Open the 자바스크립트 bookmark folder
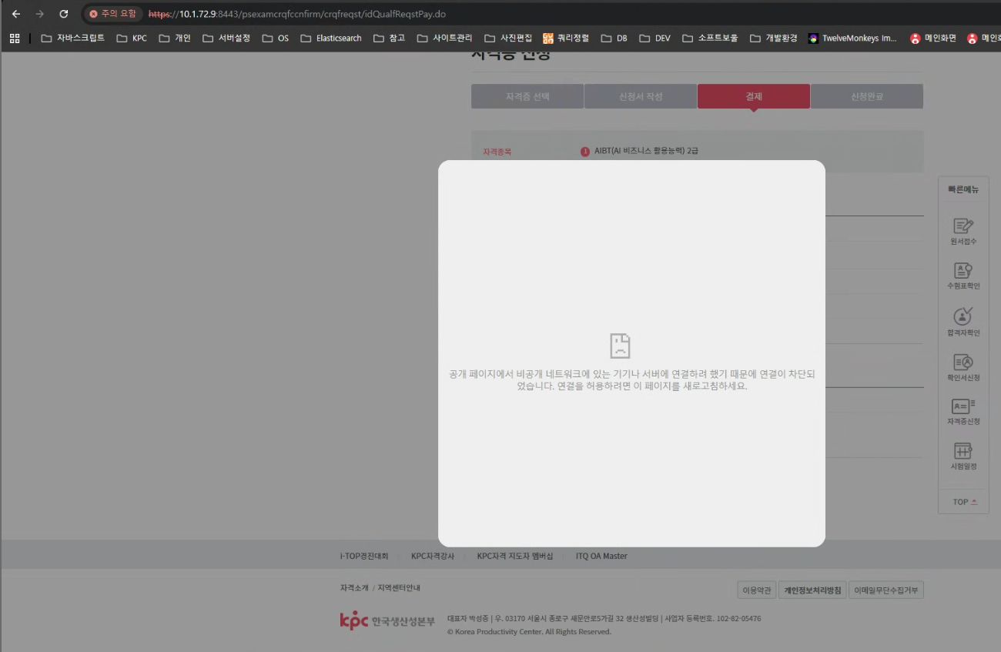This screenshot has width=1001, height=652. (72, 38)
